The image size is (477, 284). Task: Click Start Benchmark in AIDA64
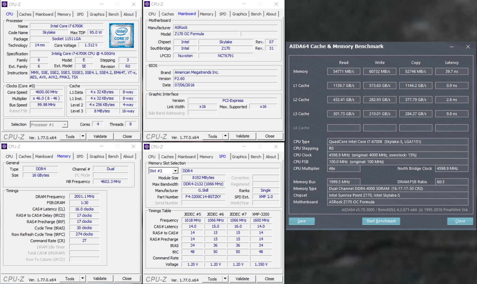coord(381,221)
